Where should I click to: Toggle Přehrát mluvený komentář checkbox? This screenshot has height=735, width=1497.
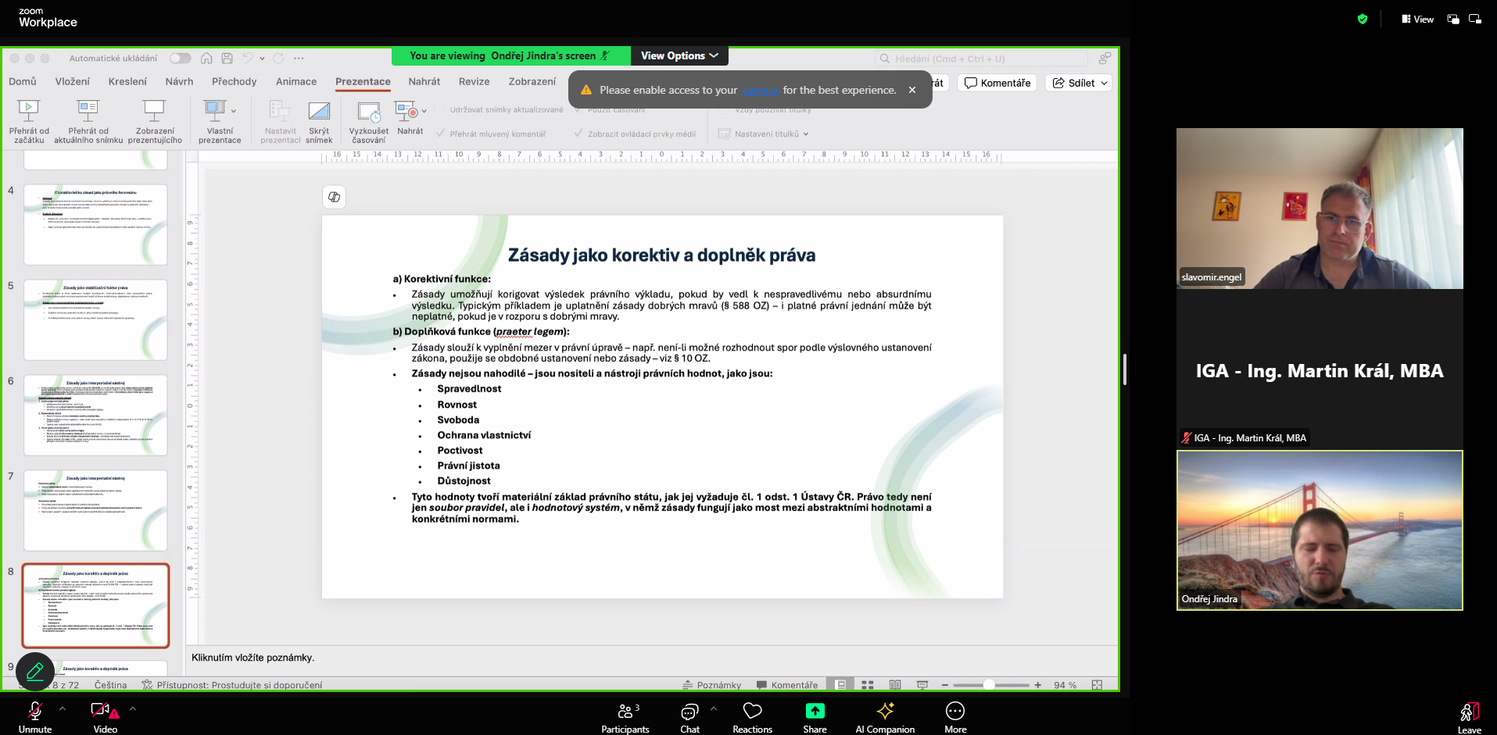(441, 134)
